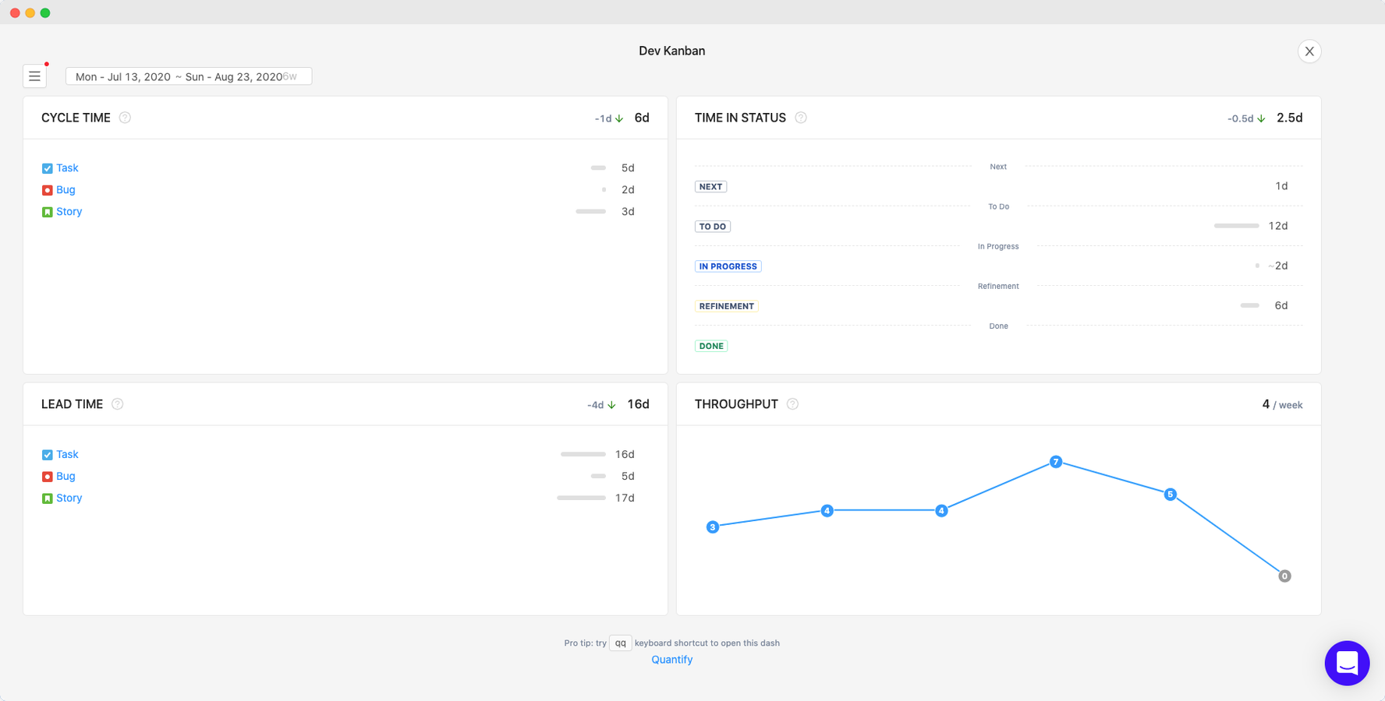Click the green macOS fullscreen button
The width and height of the screenshot is (1385, 701).
click(45, 12)
